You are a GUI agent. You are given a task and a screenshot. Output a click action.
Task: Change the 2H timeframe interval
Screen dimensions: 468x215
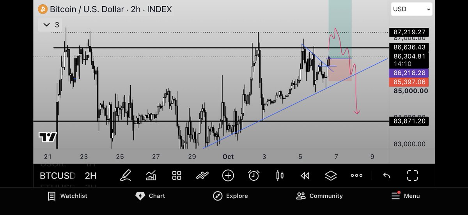coord(91,176)
